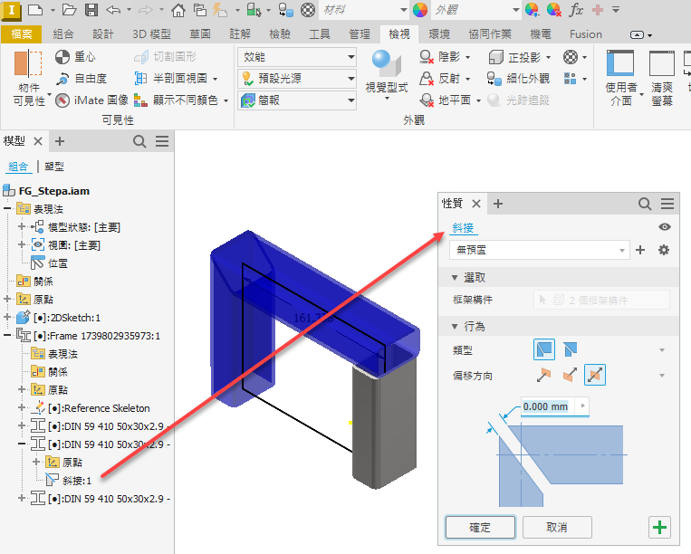Search in the Properties (性質) panel
This screenshot has height=554, width=691.
[645, 204]
